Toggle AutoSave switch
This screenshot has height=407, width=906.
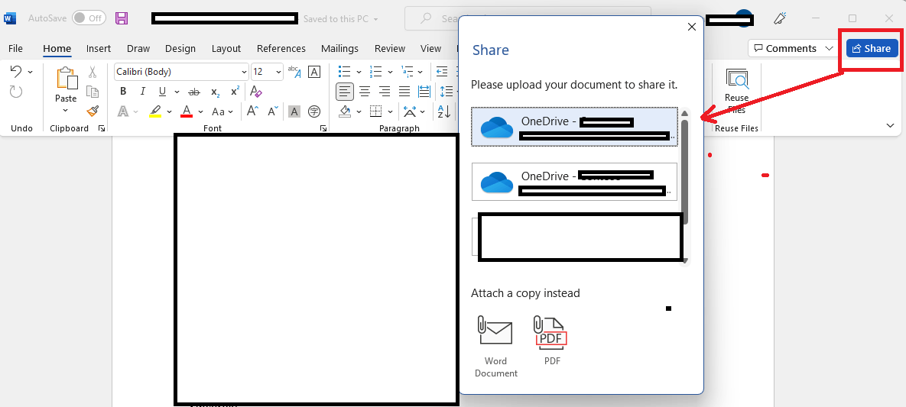tap(89, 18)
